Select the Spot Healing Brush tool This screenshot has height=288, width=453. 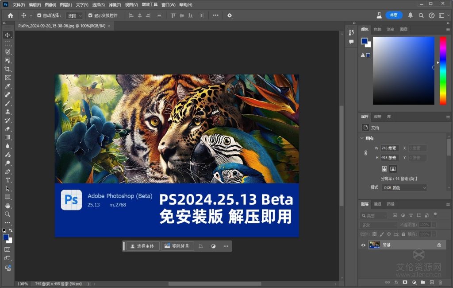[x=8, y=95]
